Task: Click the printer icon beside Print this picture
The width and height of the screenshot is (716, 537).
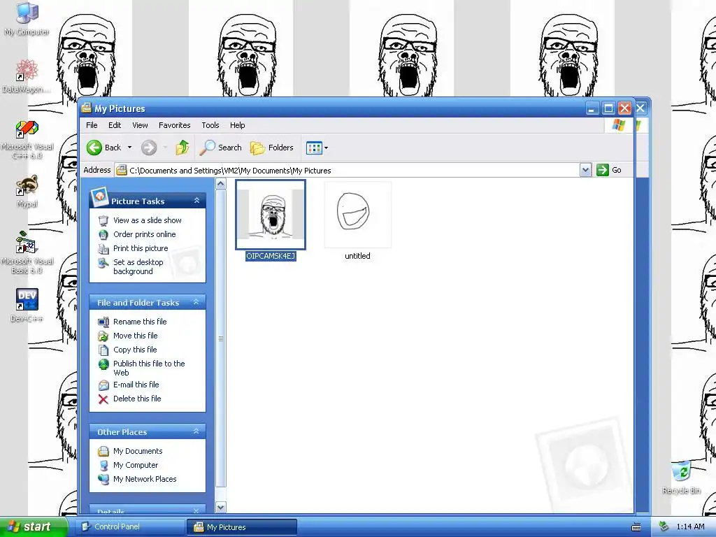Action: click(103, 249)
